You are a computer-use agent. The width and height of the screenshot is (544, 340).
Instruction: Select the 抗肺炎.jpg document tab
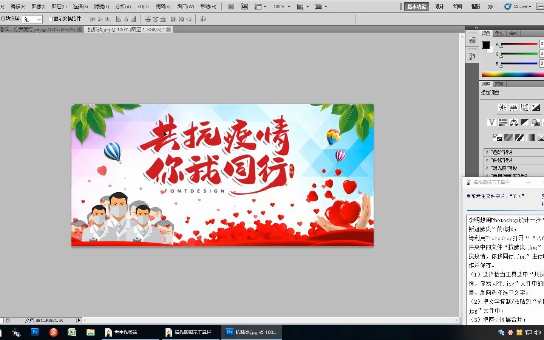tap(125, 29)
